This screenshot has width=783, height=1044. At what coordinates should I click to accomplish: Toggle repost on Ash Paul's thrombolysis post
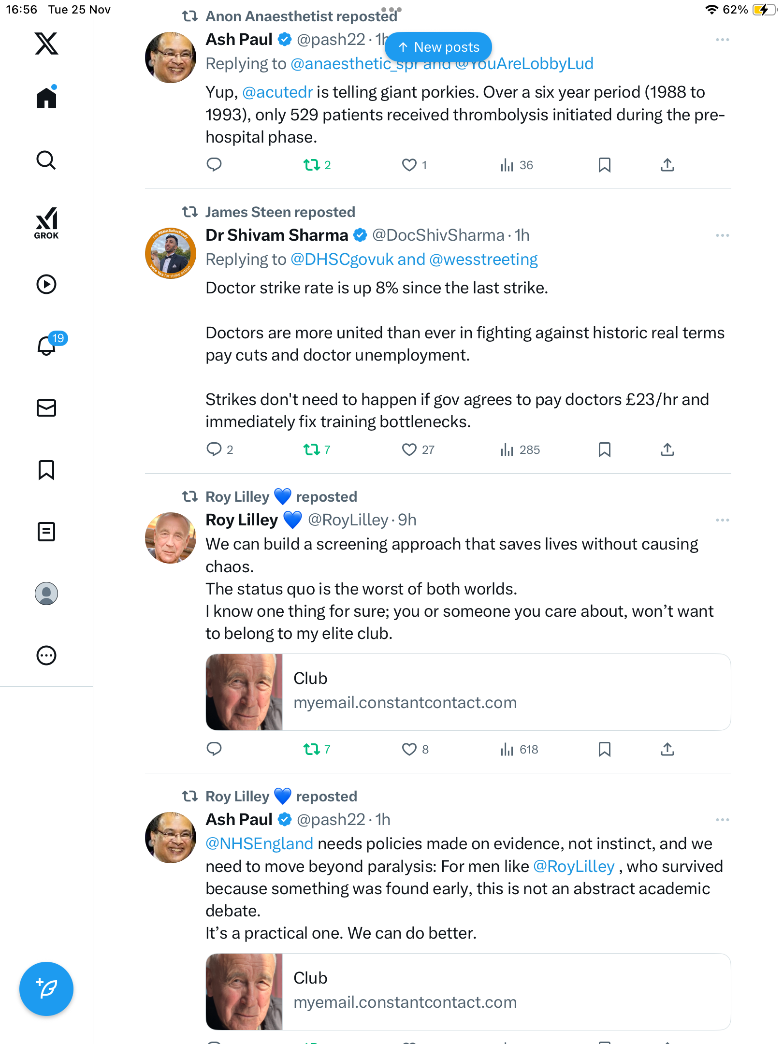(312, 165)
